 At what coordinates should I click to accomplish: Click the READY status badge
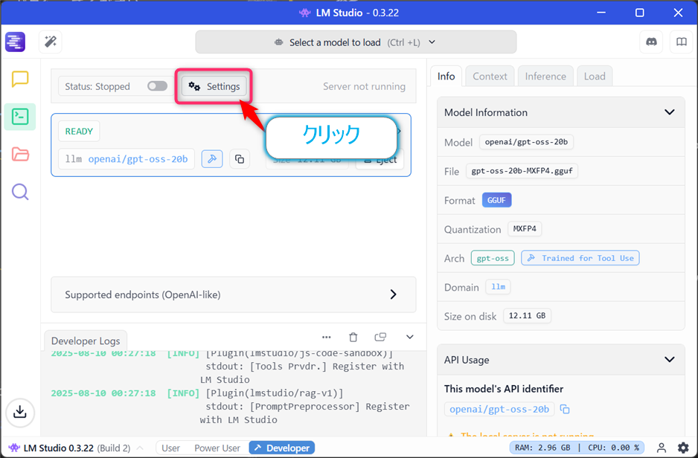pos(79,131)
